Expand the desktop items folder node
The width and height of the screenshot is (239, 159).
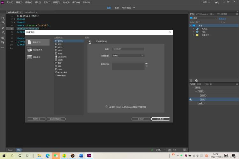[x=193, y=35]
